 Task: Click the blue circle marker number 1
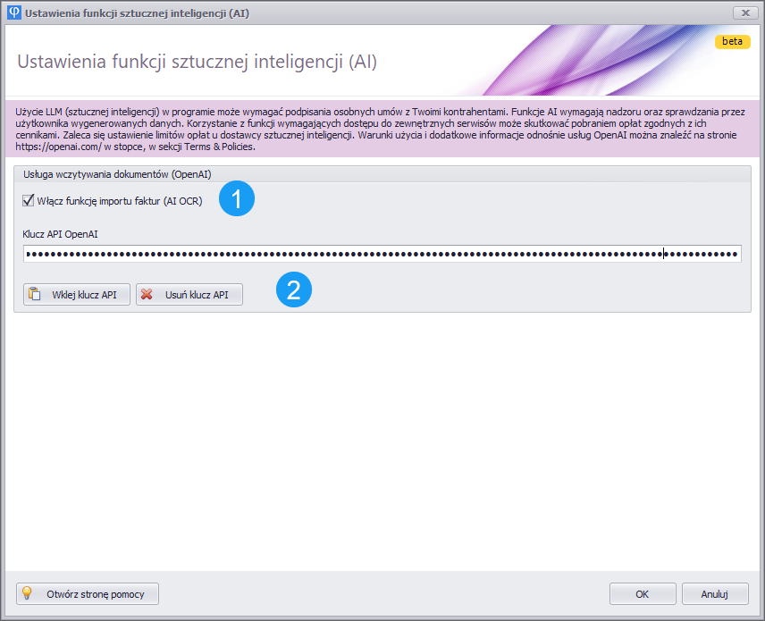pos(237,200)
